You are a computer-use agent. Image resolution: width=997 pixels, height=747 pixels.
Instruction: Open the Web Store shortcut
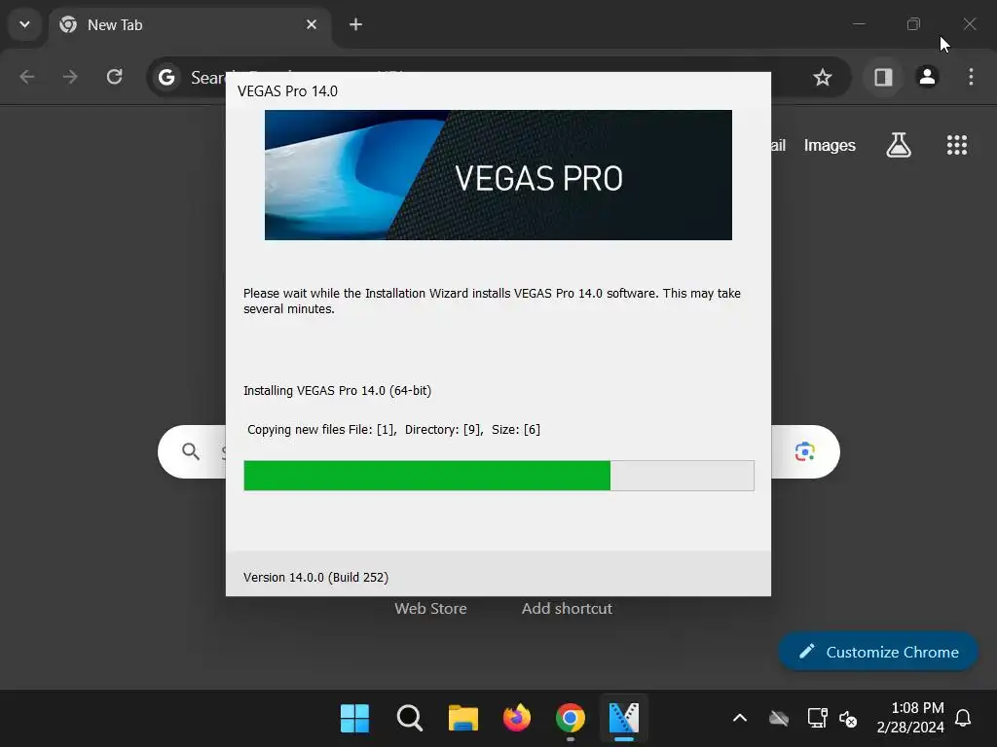[430, 609]
